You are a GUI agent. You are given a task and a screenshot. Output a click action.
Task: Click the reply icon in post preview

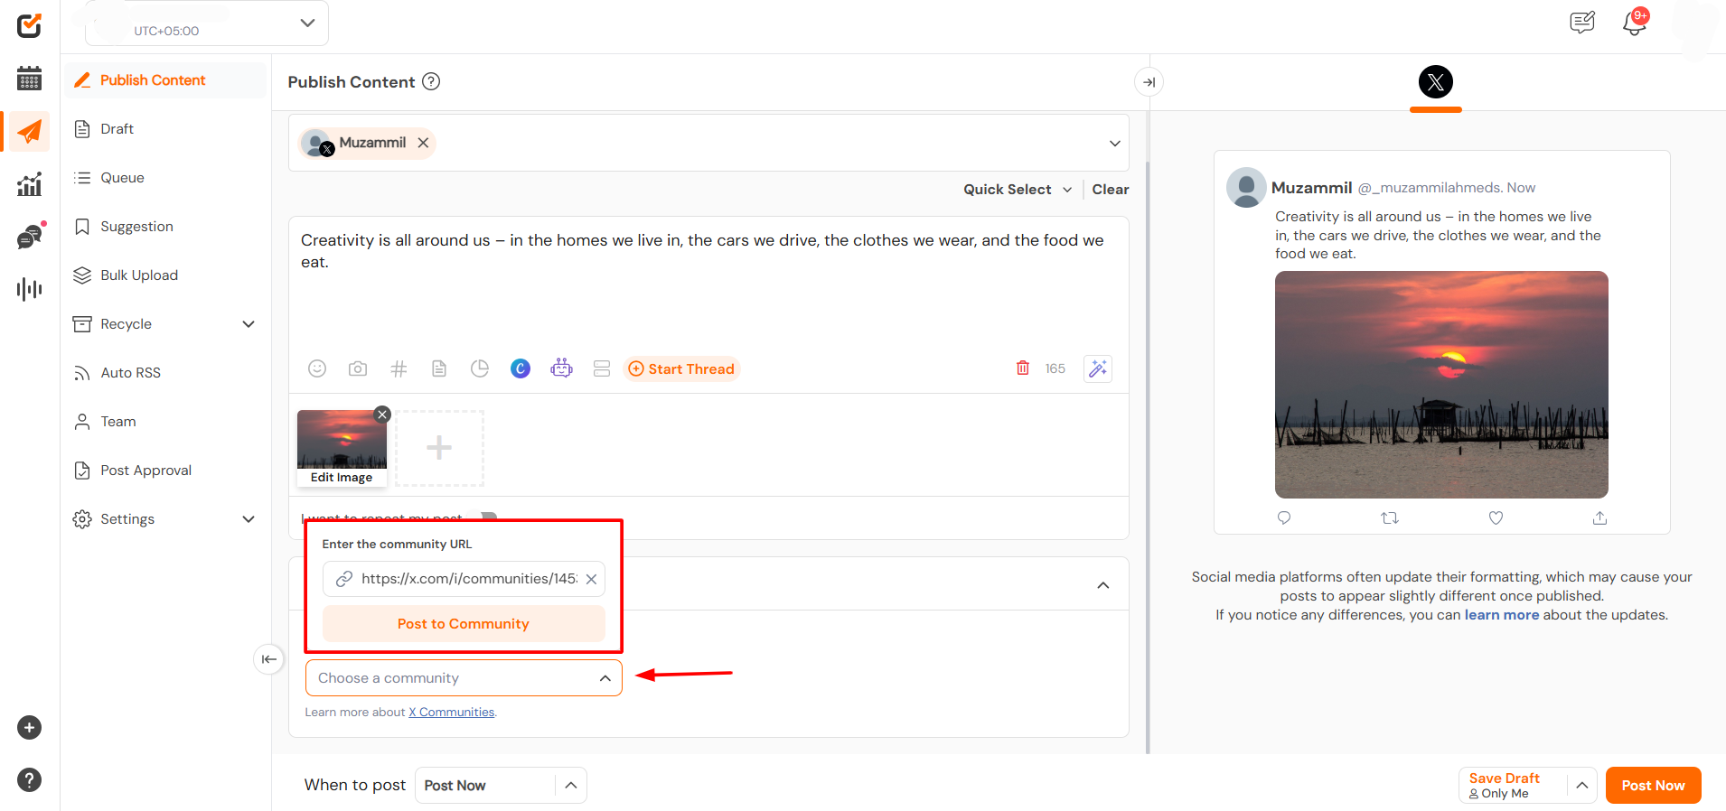pos(1284,517)
